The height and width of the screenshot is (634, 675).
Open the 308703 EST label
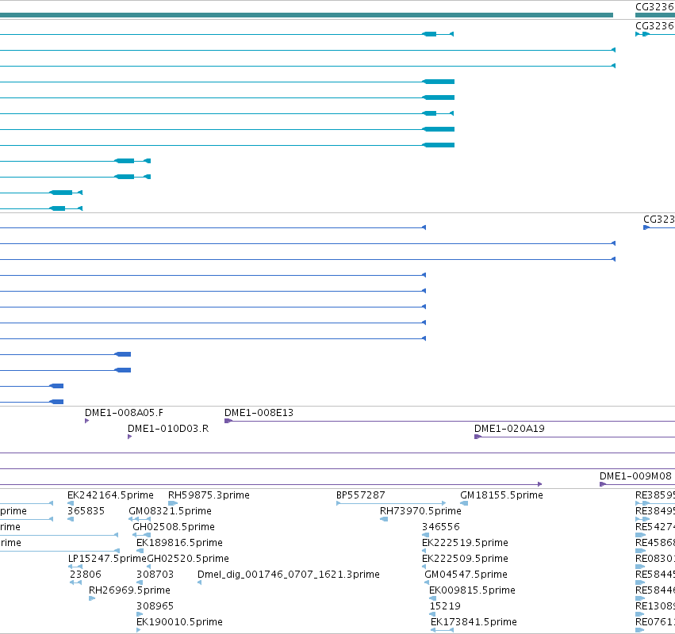pyautogui.click(x=155, y=575)
